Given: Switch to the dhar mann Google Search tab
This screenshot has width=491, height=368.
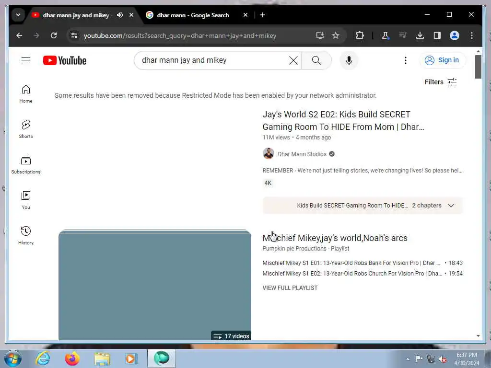Looking at the screenshot, I should click(x=193, y=15).
